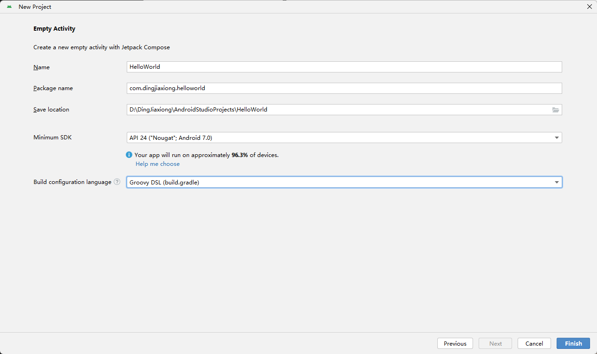Close the New Project dialog window

(x=589, y=7)
